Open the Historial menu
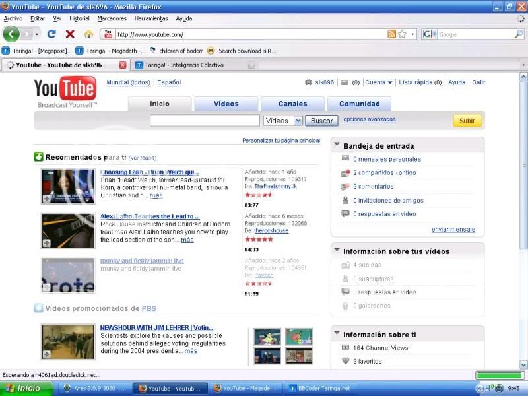This screenshot has height=396, width=528. click(79, 19)
